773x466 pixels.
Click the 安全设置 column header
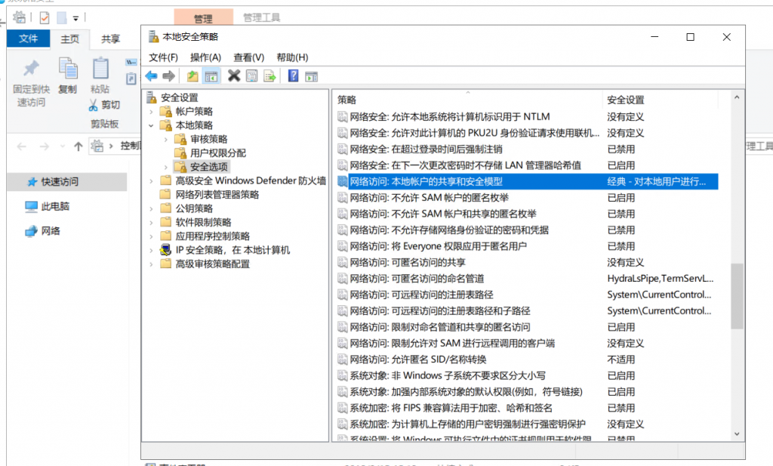(x=664, y=100)
